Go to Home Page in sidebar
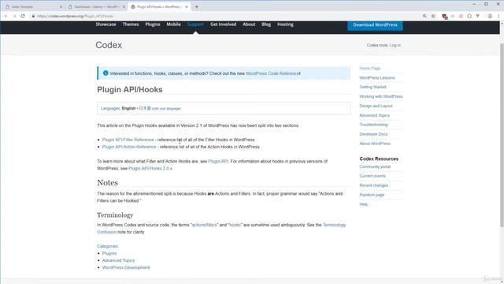 pos(369,69)
